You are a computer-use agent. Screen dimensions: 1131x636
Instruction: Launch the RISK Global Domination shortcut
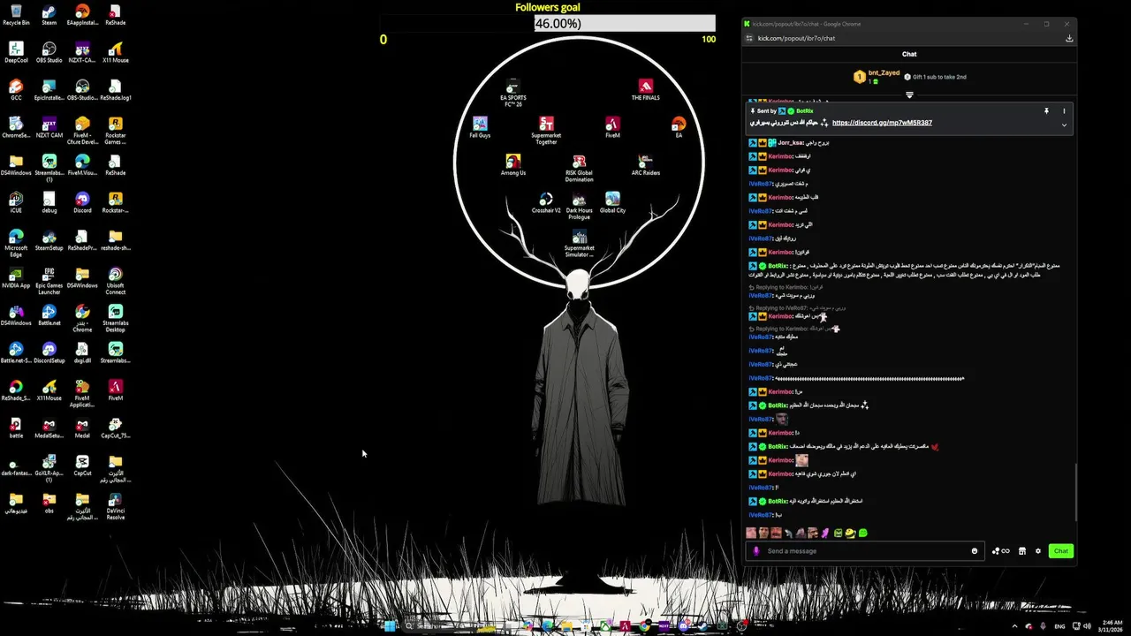(x=579, y=169)
